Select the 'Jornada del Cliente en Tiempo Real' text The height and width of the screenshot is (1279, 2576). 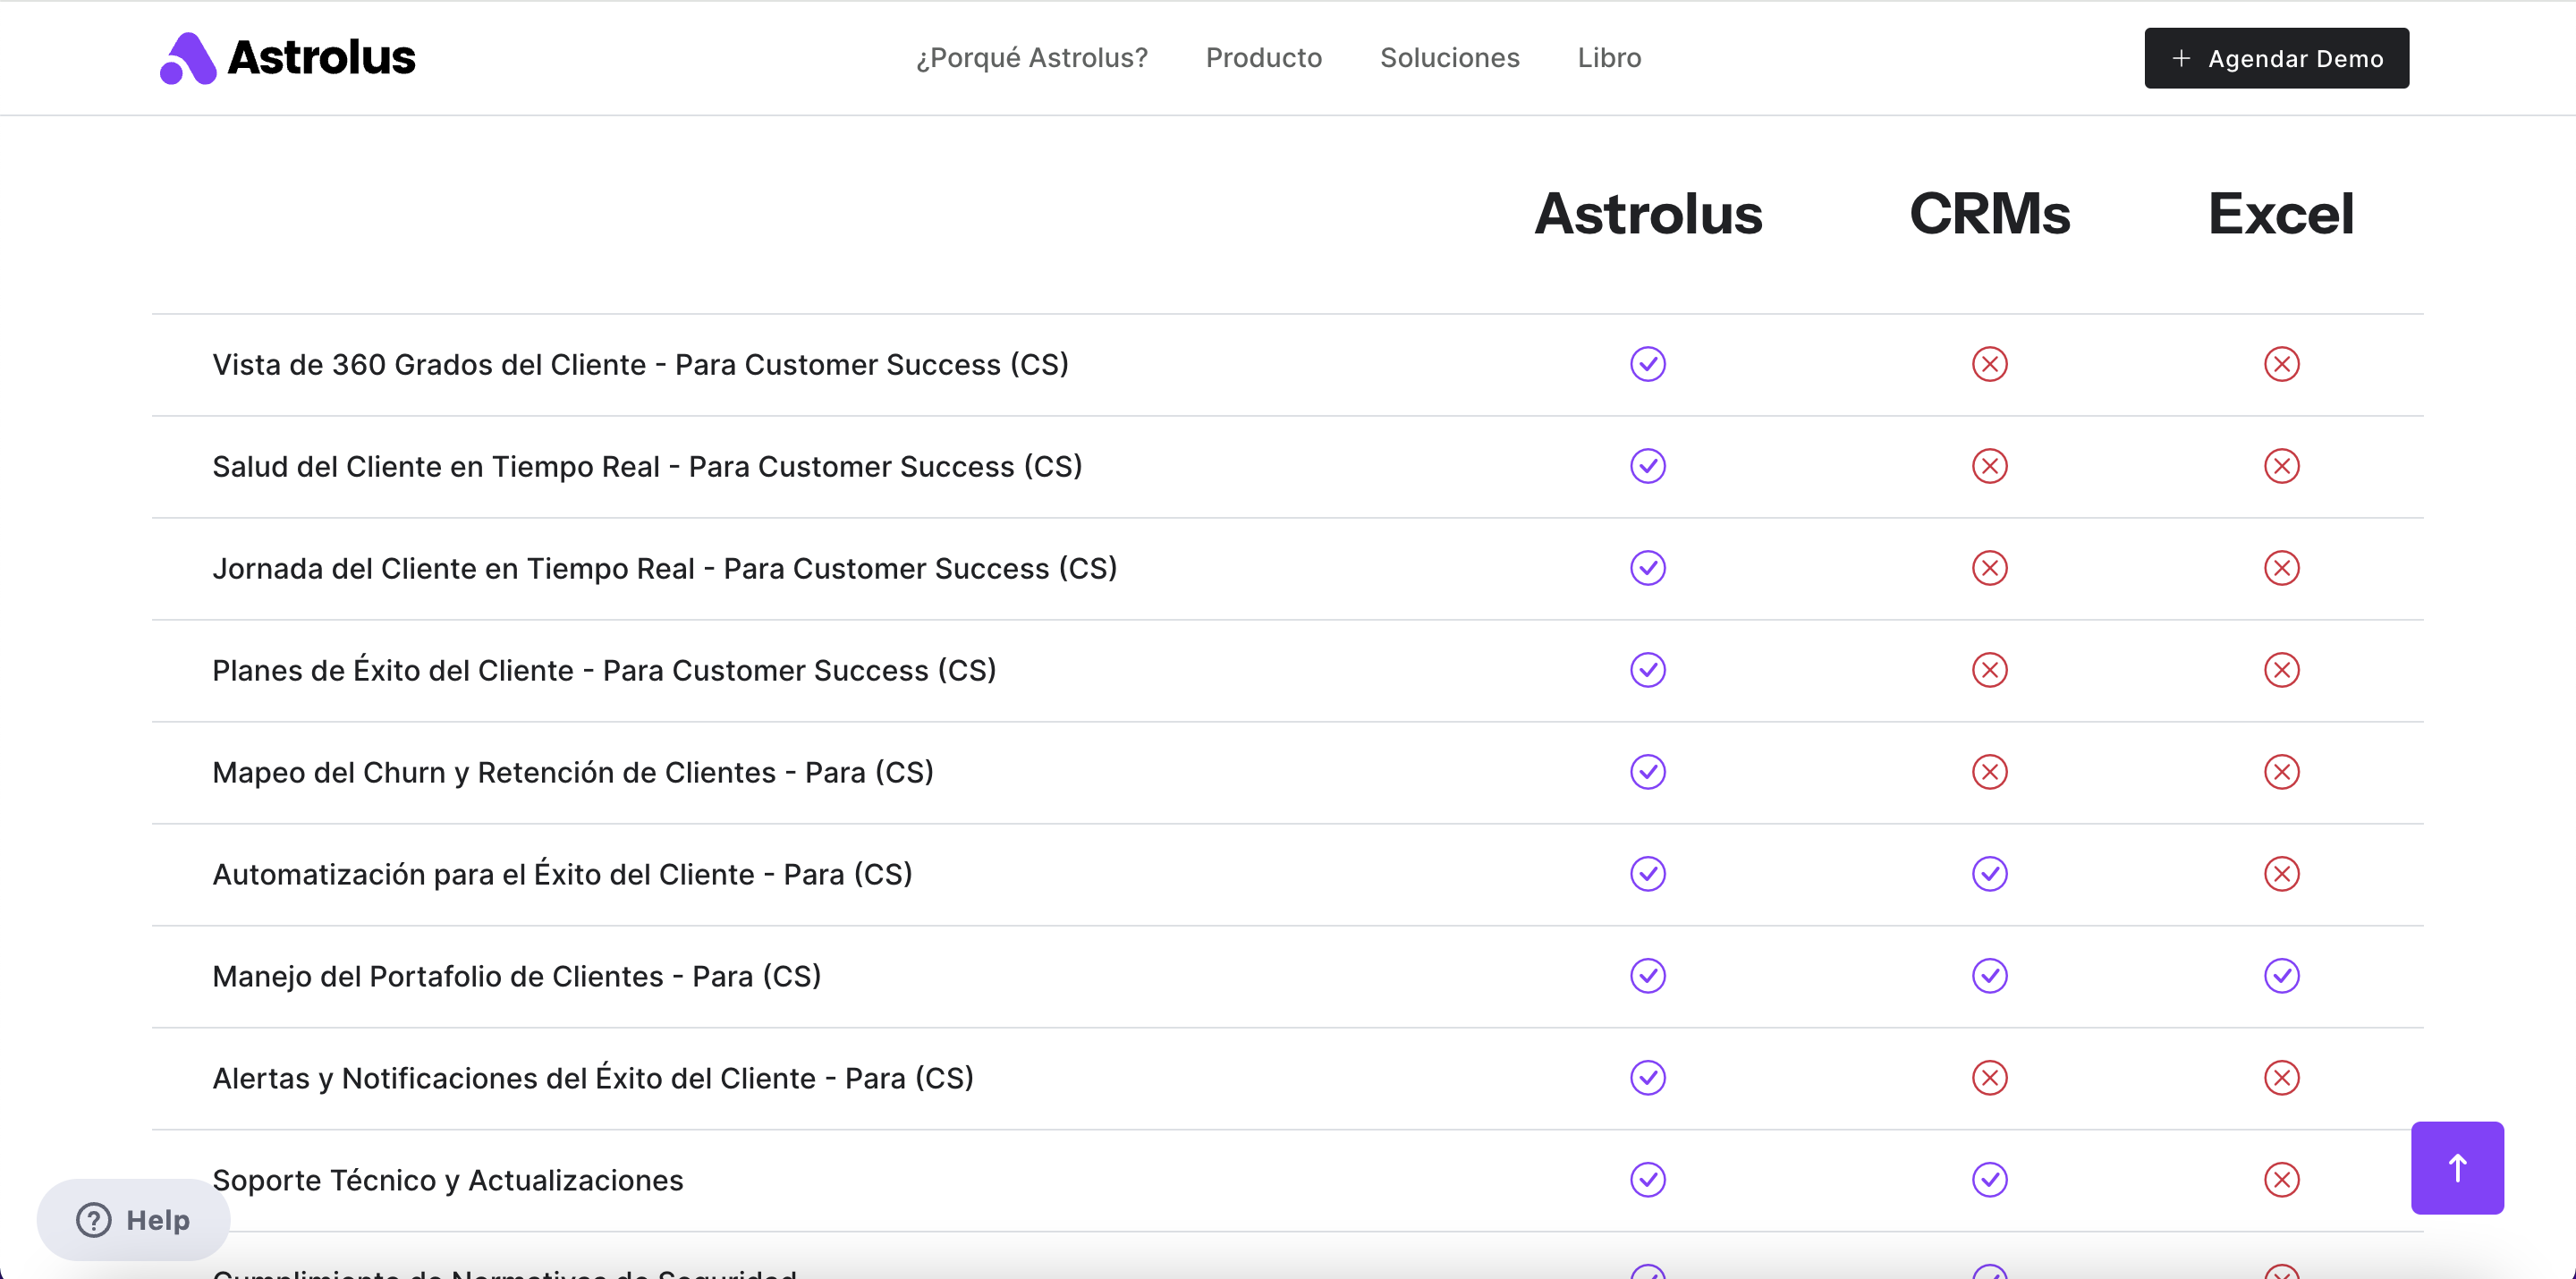(453, 569)
